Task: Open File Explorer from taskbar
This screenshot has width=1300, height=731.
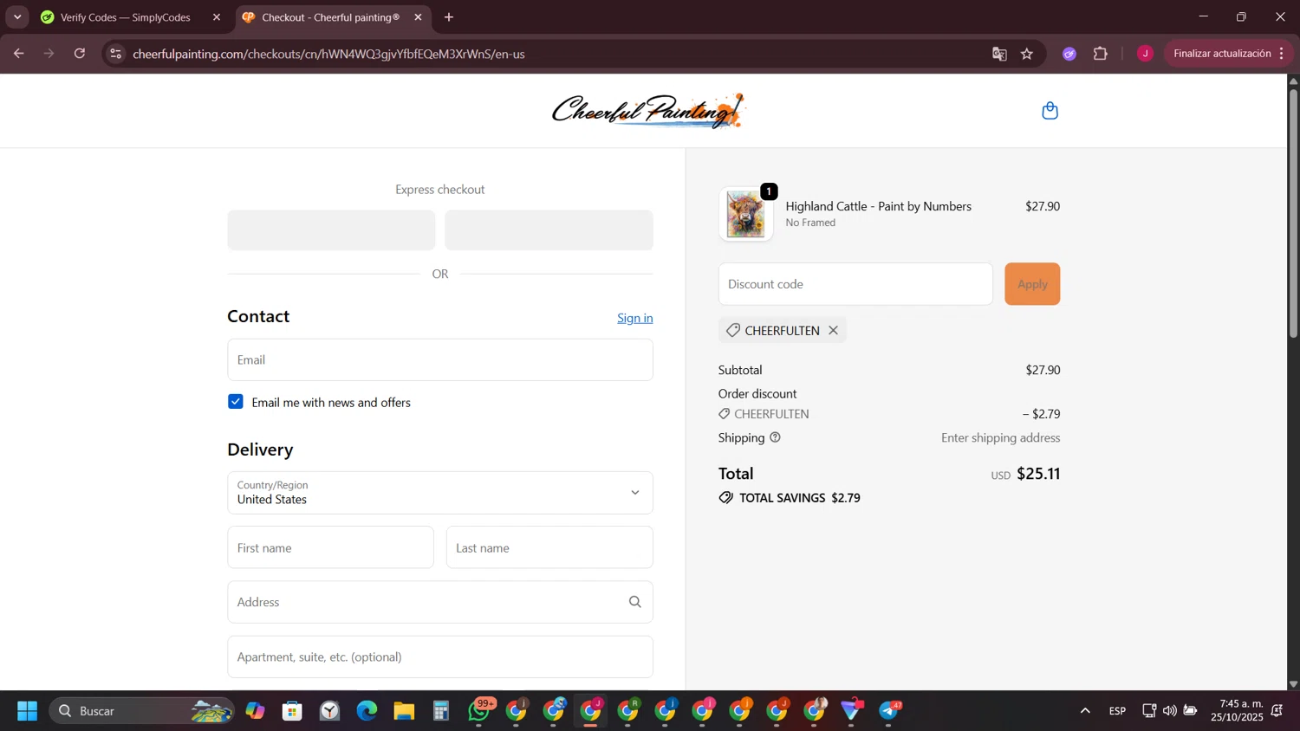Action: coord(404,711)
